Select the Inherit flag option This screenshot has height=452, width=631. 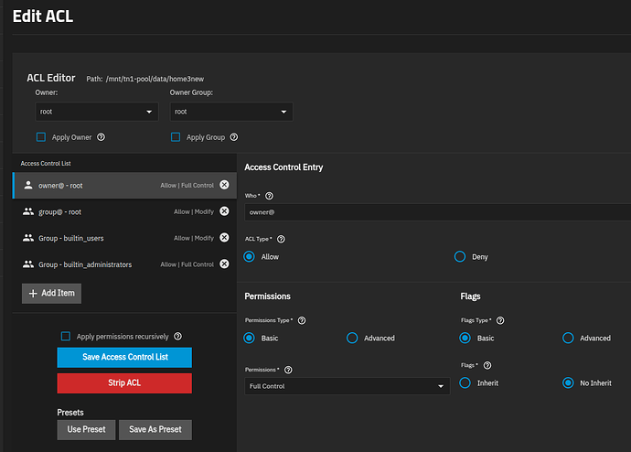(x=465, y=382)
